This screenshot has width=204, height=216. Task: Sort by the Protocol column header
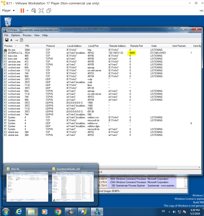pyautogui.click(x=55, y=46)
